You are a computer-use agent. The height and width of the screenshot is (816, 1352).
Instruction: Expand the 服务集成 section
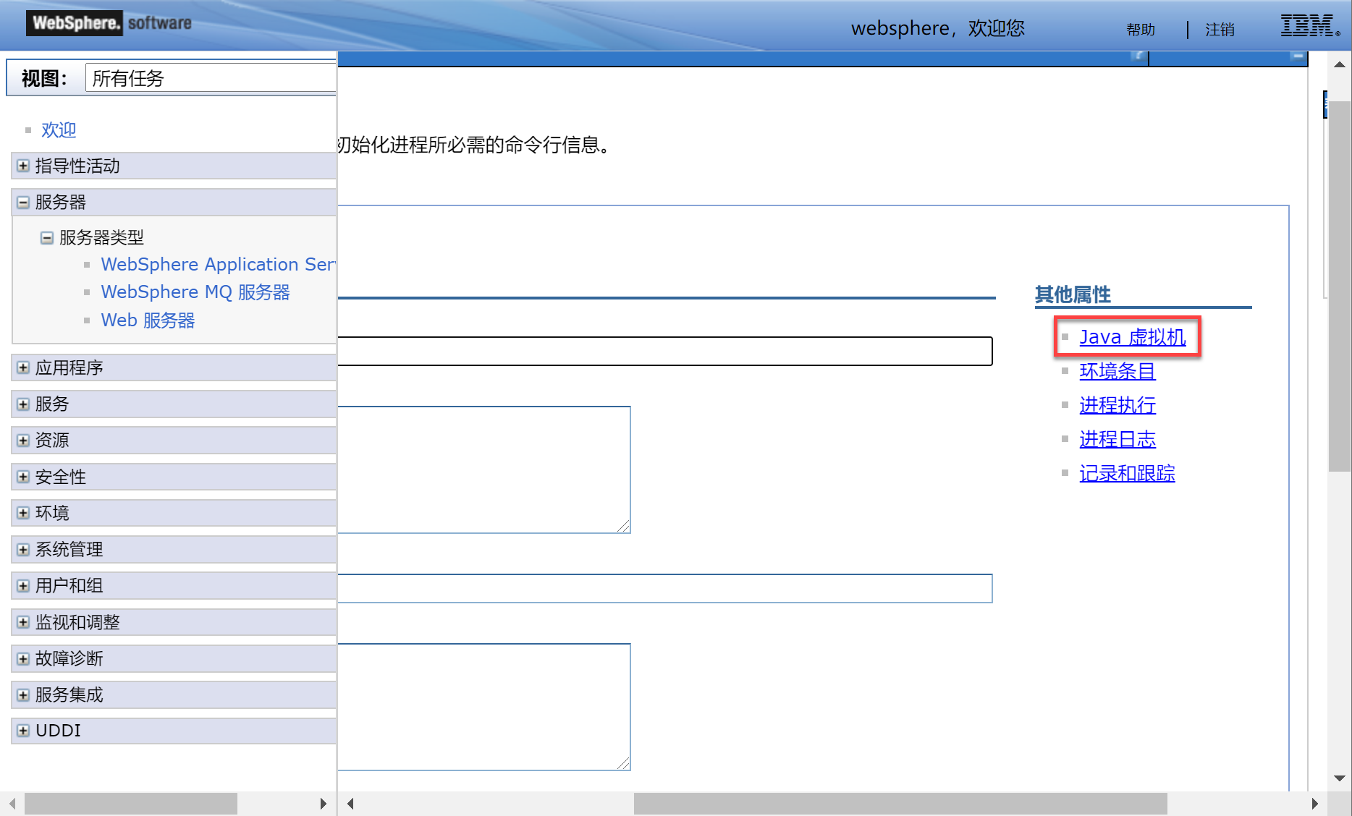(x=23, y=695)
